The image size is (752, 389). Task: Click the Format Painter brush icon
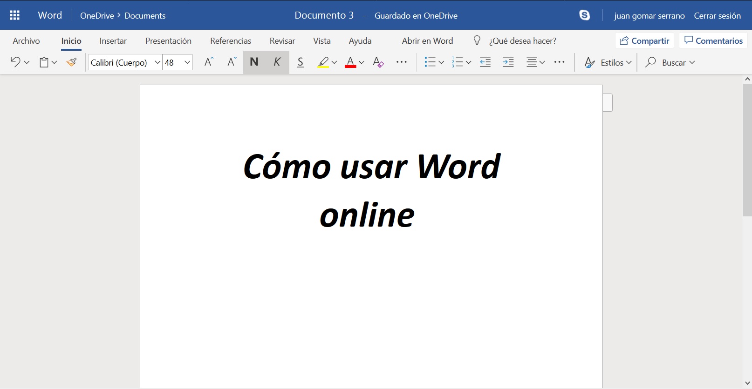click(x=71, y=62)
